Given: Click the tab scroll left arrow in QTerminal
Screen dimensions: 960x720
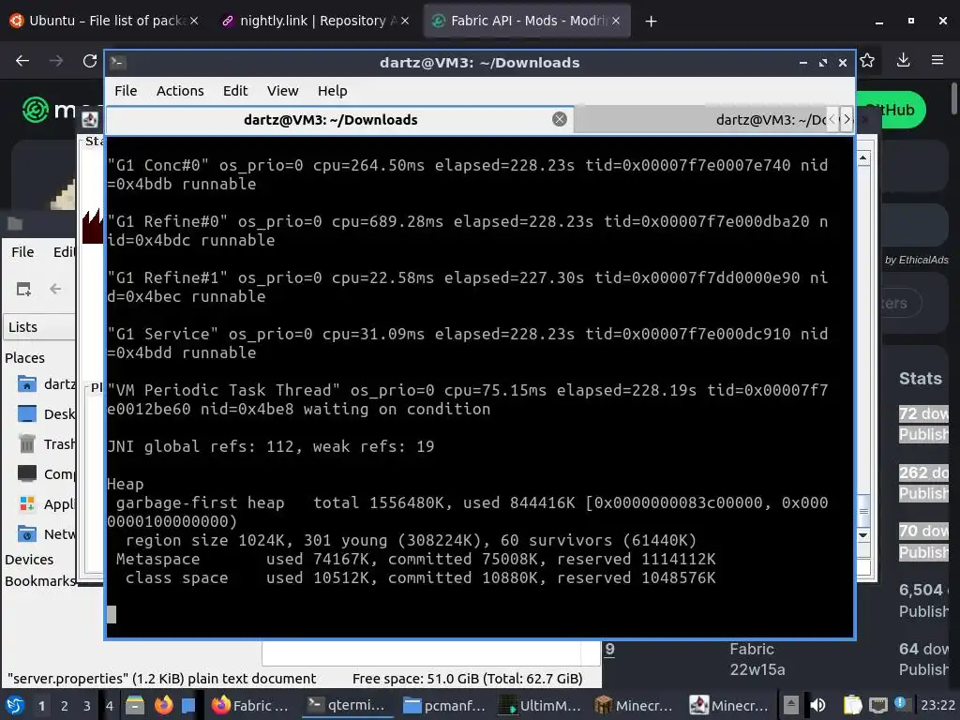Looking at the screenshot, I should (x=832, y=119).
